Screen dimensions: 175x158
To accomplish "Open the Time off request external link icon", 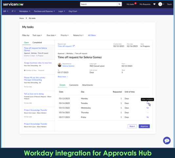I will (73, 46).
